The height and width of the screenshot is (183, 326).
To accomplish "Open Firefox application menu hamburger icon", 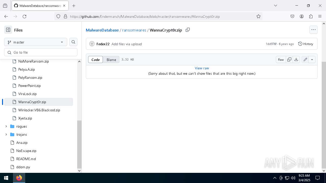I will coord(320,16).
